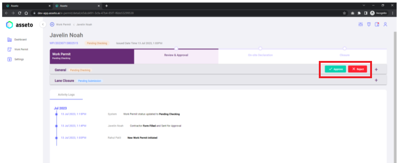
Task: Click the Rahul Patil log author
Action: coord(114,138)
